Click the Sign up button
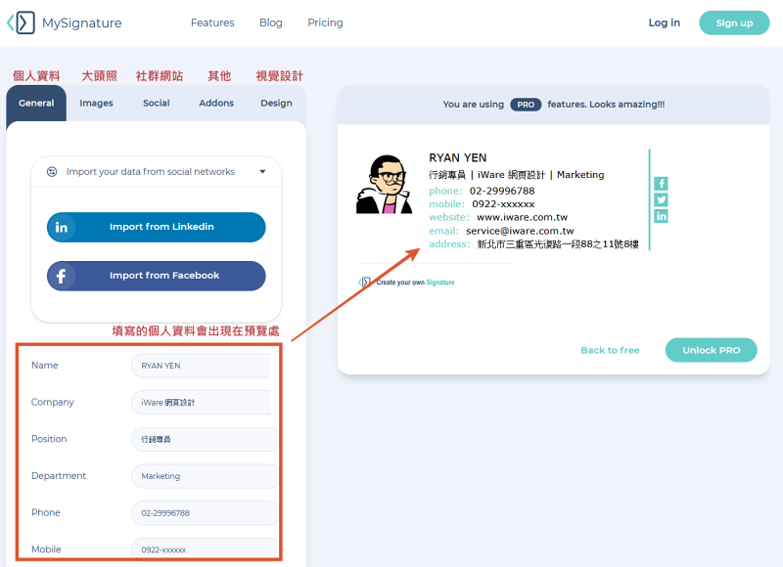 (734, 22)
